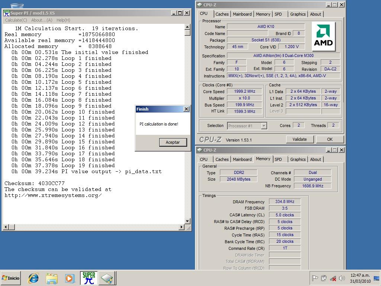
Task: Open the Help(H) menu in Super PI
Action: pos(63,20)
